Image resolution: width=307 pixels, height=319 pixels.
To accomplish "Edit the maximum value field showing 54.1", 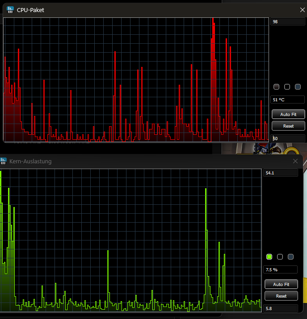I will point(281,173).
